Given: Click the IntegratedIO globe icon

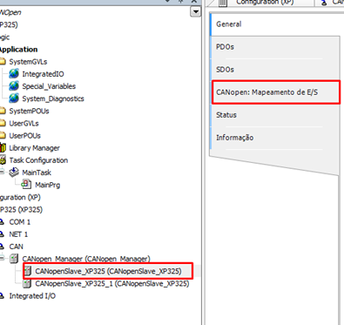Looking at the screenshot, I should point(14,74).
